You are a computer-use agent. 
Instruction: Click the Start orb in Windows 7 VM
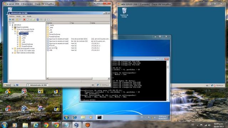pyautogui.click(x=66, y=117)
